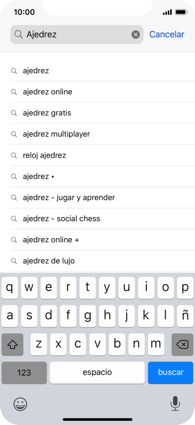Viewport: 195px width, 425px height.
Task: Choose suggestion ajedrez - jugar y aprender
Action: point(102,198)
